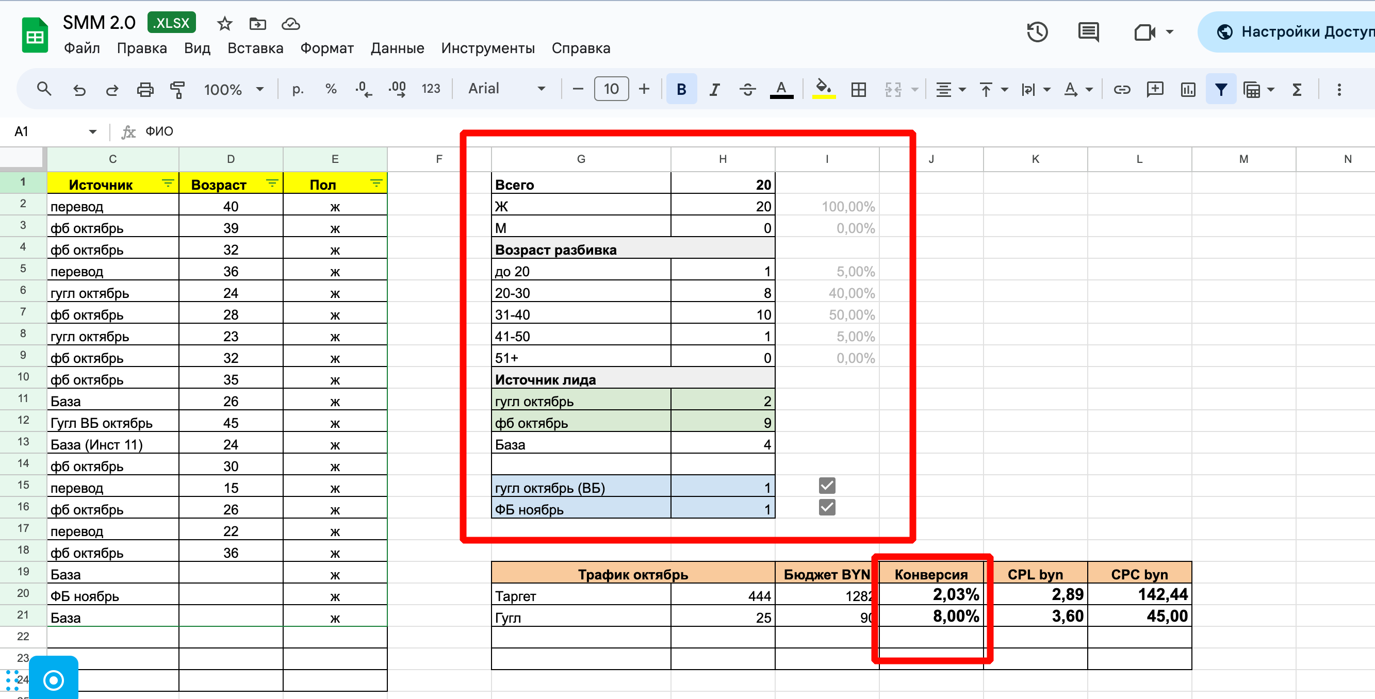Open the Источник column filter dropdown
The image size is (1375, 699).
(168, 184)
